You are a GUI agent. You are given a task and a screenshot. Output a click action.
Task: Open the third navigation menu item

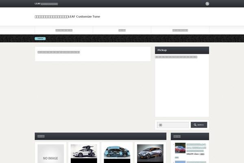(180, 30)
